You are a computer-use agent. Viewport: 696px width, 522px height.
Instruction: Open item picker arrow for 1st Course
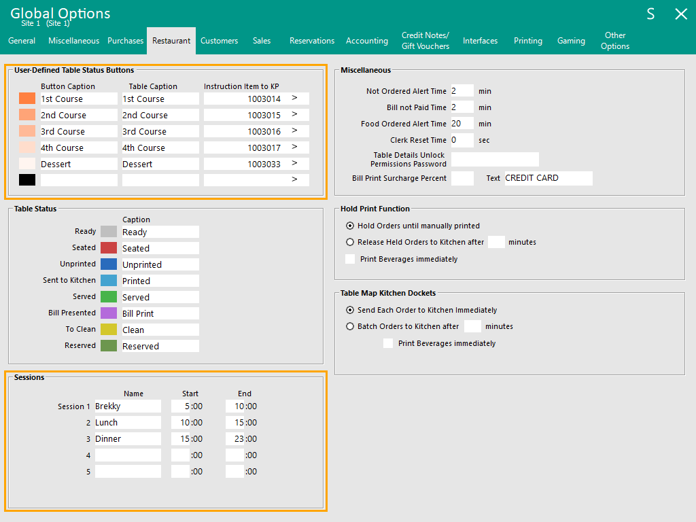pyautogui.click(x=295, y=99)
